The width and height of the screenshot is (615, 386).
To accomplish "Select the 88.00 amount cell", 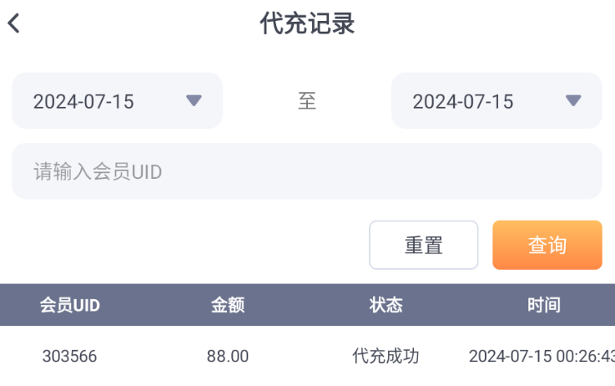I will pos(228,356).
